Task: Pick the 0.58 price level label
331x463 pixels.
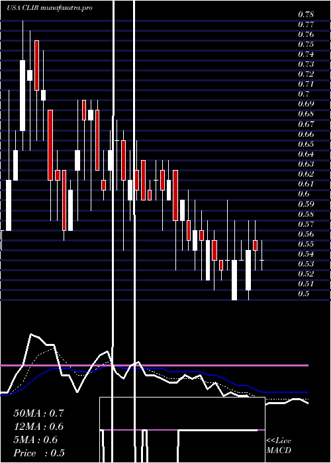Action: coord(306,214)
